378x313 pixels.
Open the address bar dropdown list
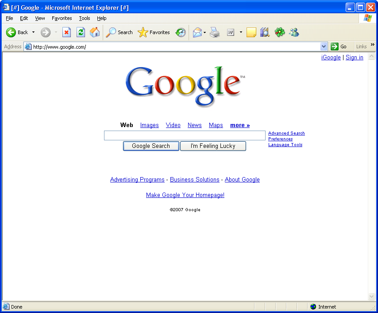324,46
